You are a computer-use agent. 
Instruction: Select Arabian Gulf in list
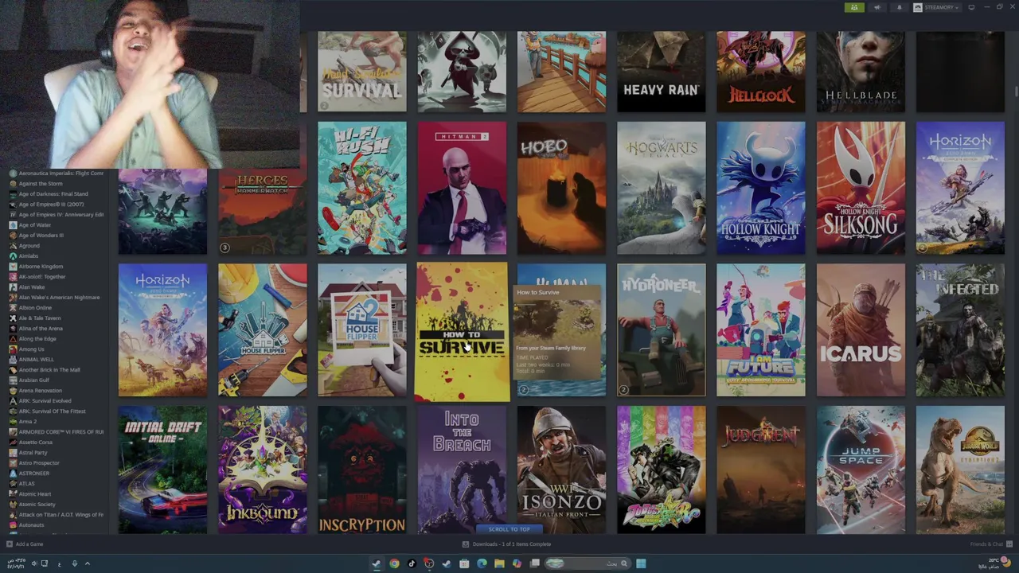click(33, 380)
